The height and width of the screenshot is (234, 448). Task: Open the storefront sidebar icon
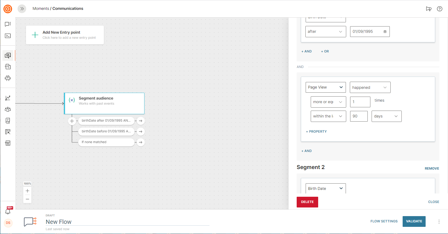[x=8, y=143]
